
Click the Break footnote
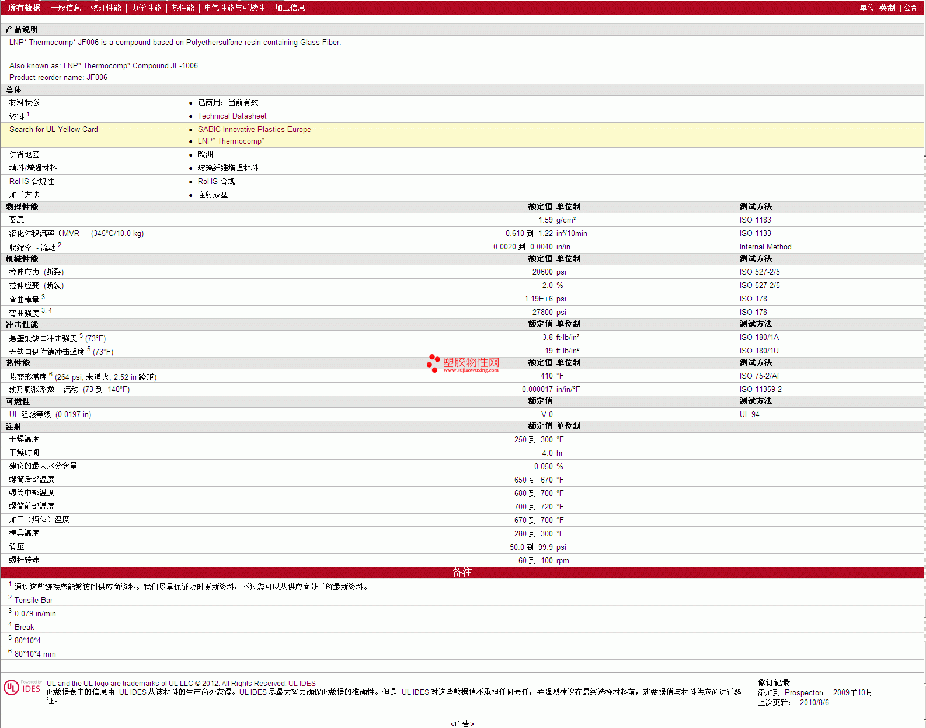point(24,627)
